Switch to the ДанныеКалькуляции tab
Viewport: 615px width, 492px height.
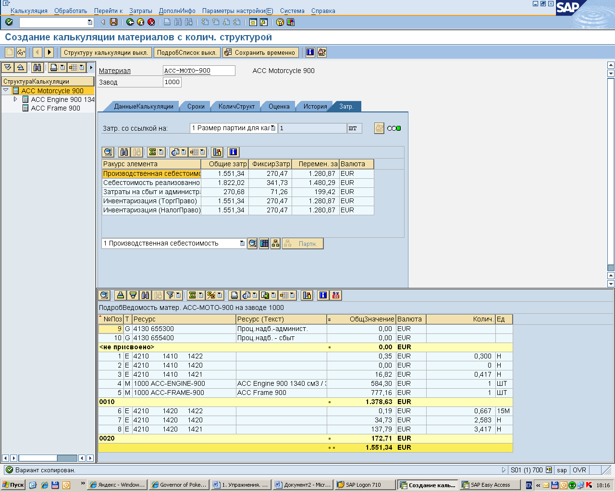click(144, 106)
